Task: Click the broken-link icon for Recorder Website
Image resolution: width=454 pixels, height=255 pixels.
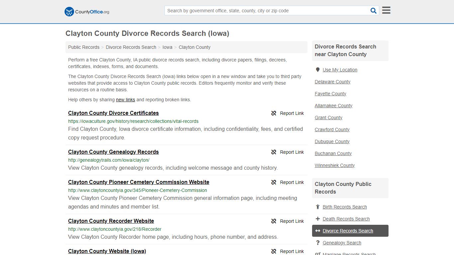Action: pyautogui.click(x=274, y=221)
